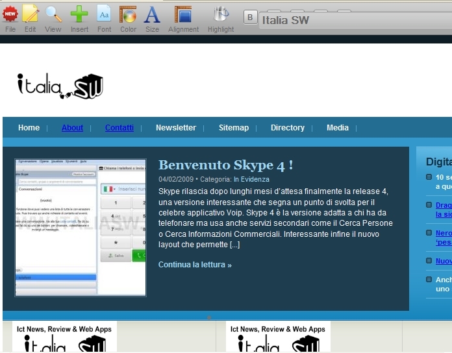Open Directory in navigation bar
This screenshot has height=353, width=452.
288,128
